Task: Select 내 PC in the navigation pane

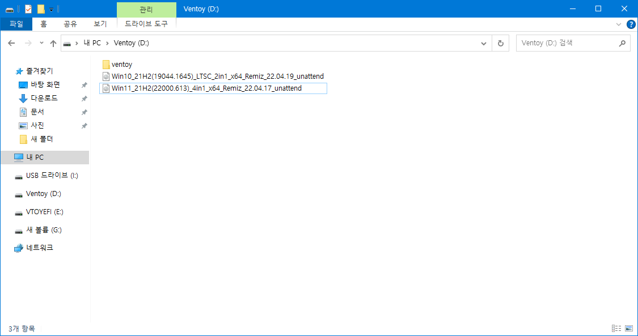Action: pyautogui.click(x=45, y=157)
